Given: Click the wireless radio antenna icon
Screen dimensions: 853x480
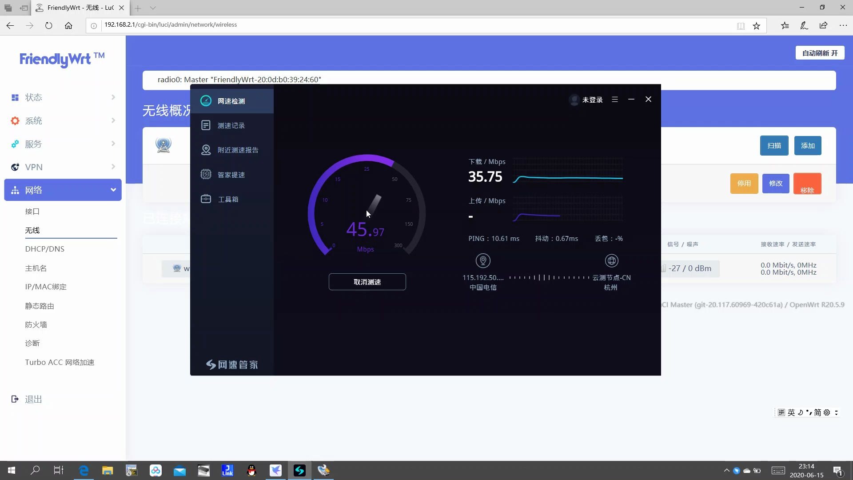Looking at the screenshot, I should click(163, 145).
